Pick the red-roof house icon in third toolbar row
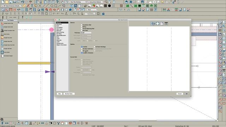Image resolution: width=226 pixels, height=127 pixels. coord(47,10)
